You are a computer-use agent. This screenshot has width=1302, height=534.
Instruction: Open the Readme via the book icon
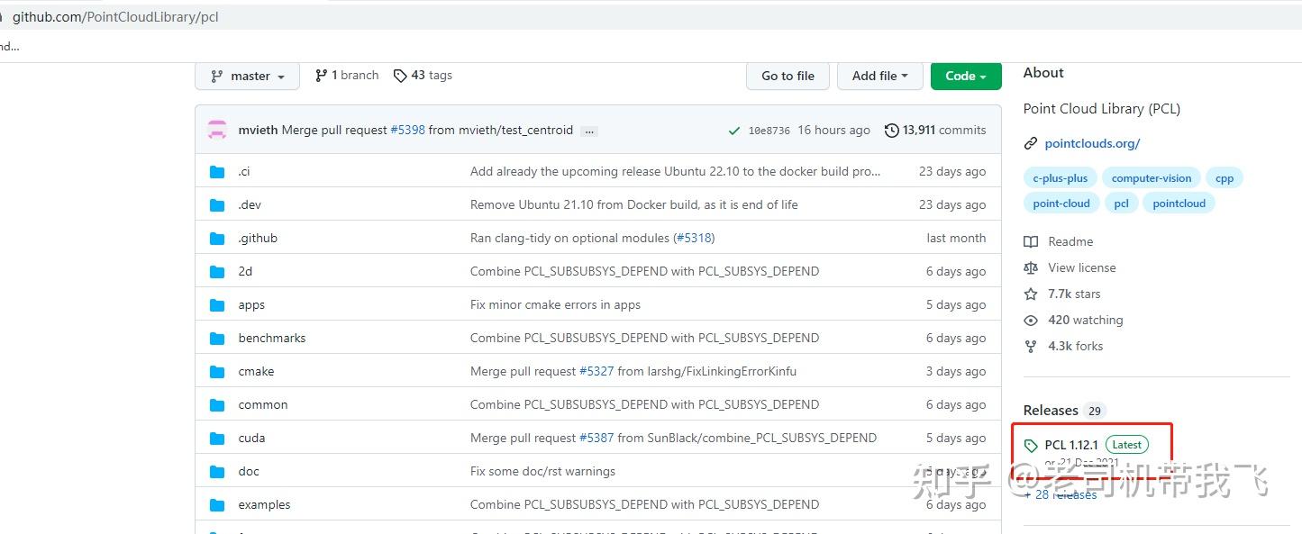pos(1031,241)
